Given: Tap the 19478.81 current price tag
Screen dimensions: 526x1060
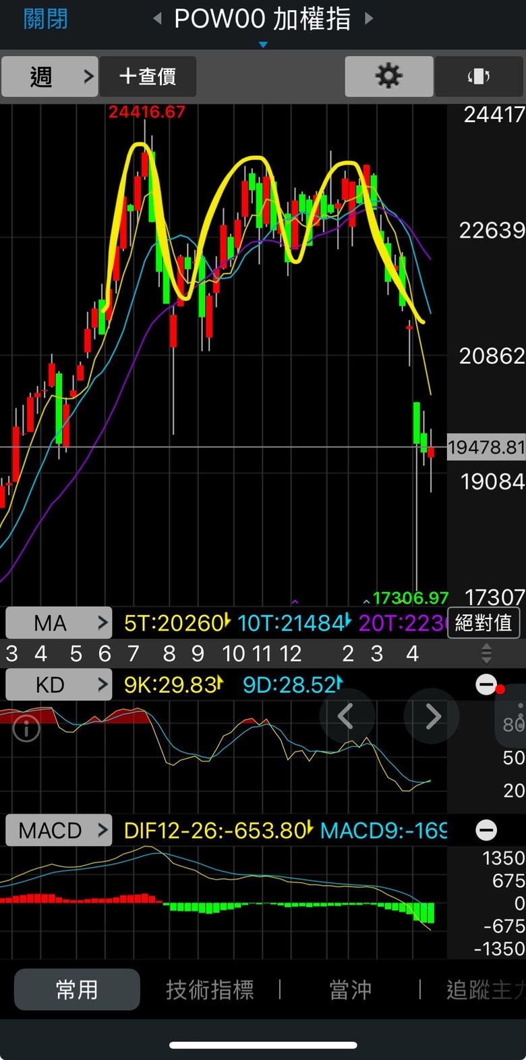Looking at the screenshot, I should tap(486, 447).
